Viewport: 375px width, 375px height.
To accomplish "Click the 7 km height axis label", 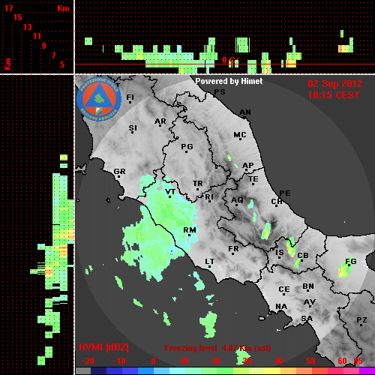I will click(53, 55).
